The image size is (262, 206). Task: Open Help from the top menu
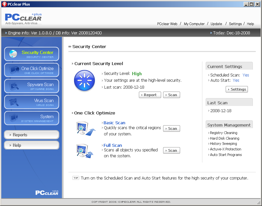click(250, 24)
